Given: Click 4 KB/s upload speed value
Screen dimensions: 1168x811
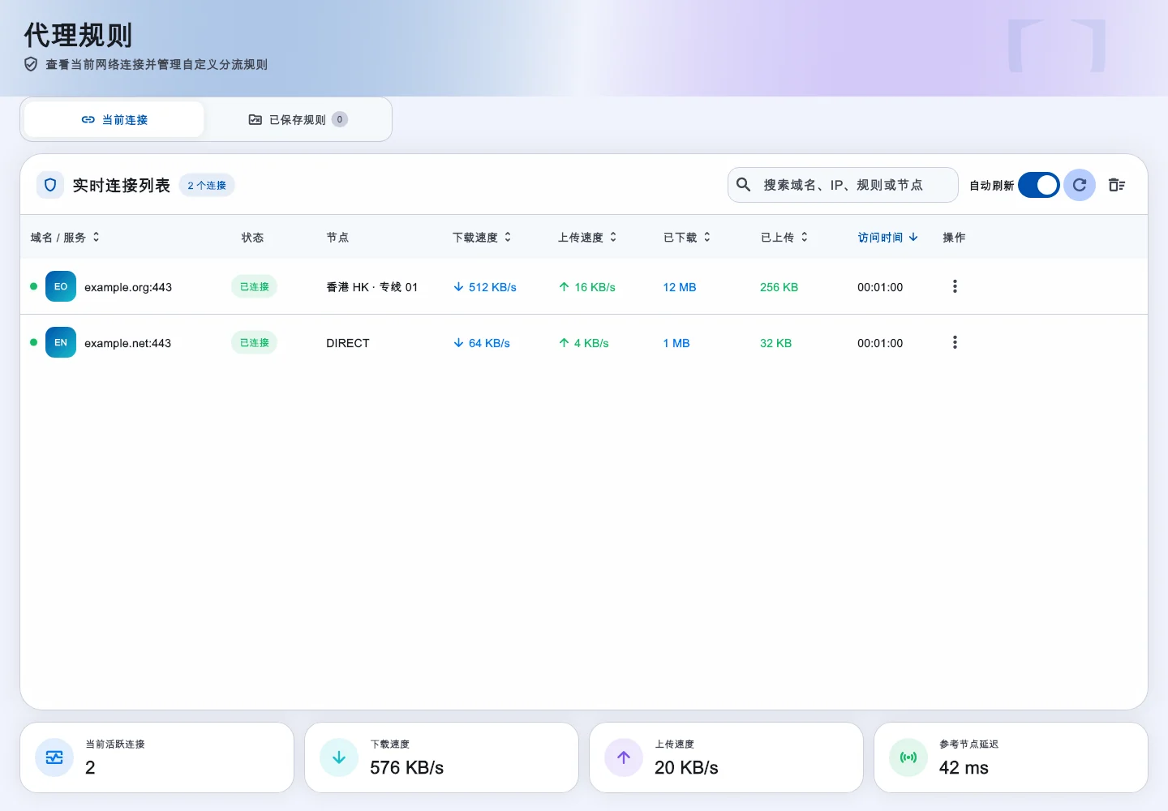Looking at the screenshot, I should pyautogui.click(x=583, y=343).
